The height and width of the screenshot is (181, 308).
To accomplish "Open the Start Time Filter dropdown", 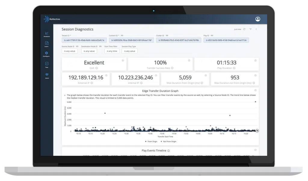I will 112,51.
